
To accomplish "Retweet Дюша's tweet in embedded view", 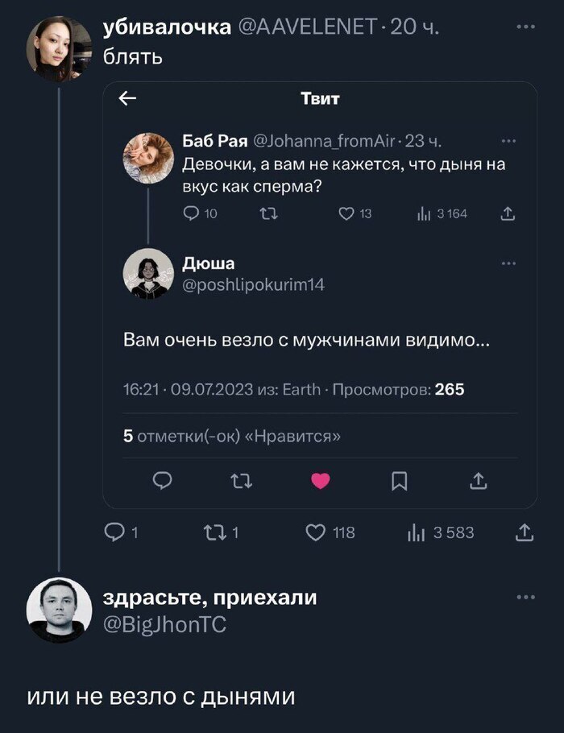I will coord(240,481).
